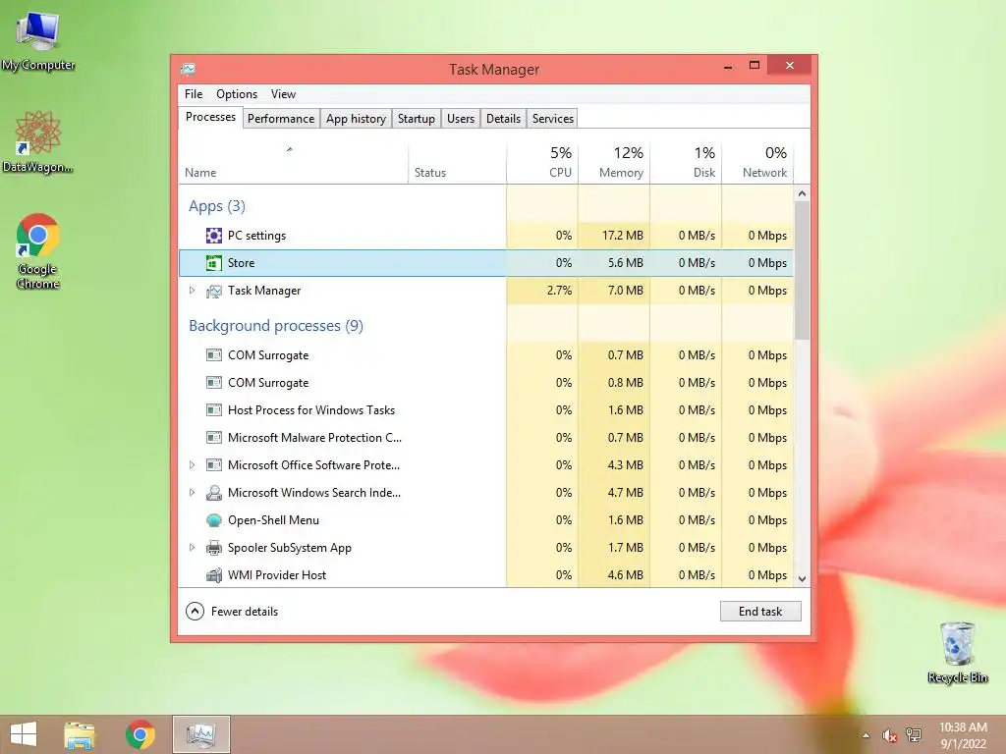Click the Task Manager title bar icon
The image size is (1006, 754).
pyautogui.click(x=188, y=70)
